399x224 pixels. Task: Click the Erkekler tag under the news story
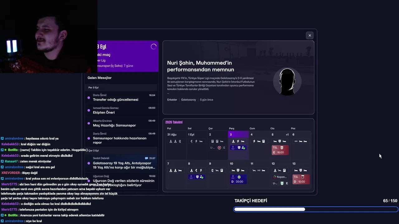(x=172, y=100)
